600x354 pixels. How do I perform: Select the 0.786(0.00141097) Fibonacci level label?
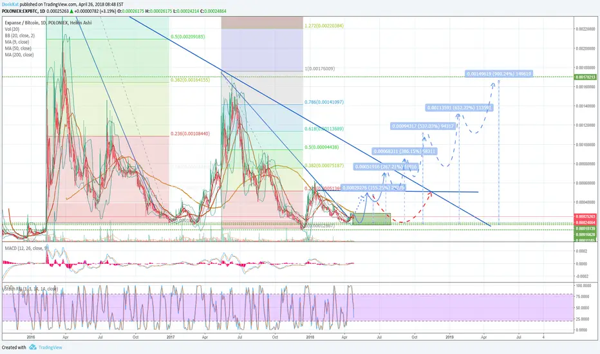point(324,102)
